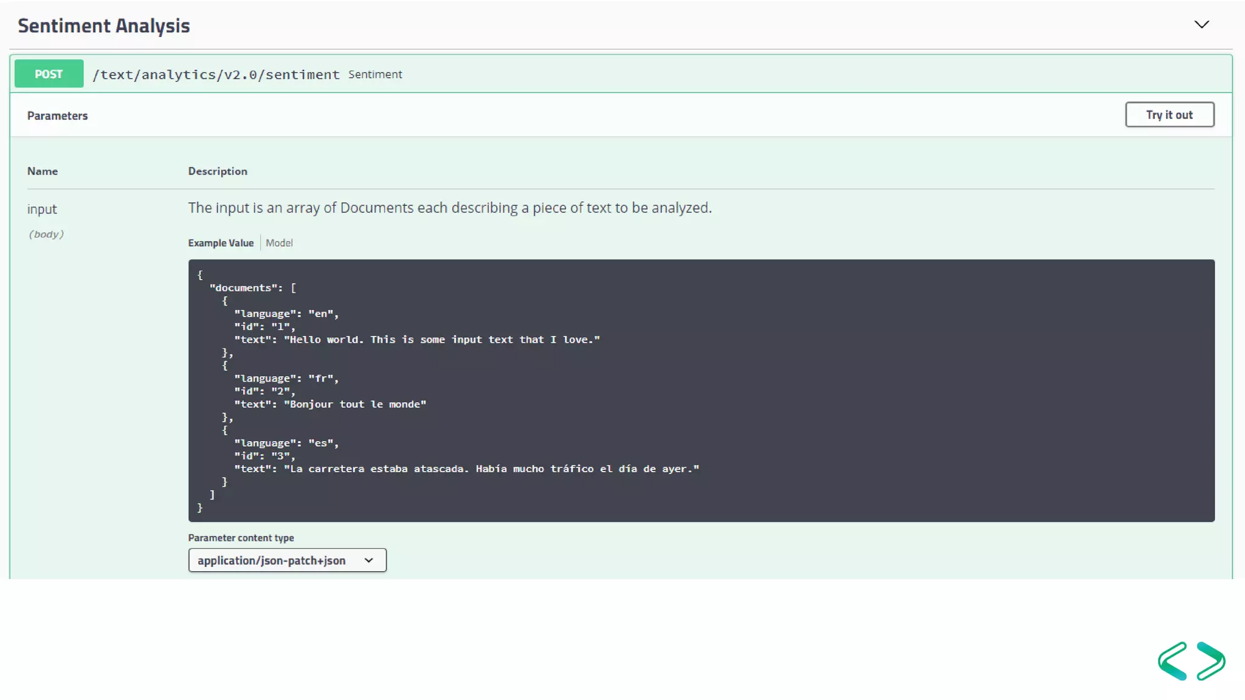1245x700 pixels.
Task: Click the green POST method badge
Action: click(x=49, y=74)
